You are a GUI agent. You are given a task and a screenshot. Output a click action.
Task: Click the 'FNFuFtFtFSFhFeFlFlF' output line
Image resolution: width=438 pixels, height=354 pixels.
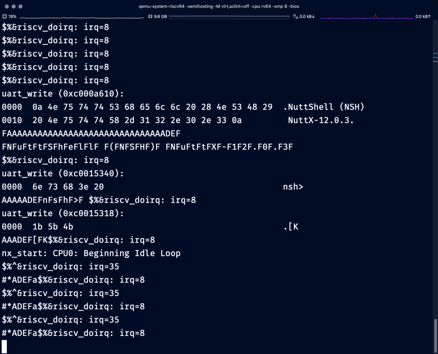click(x=147, y=147)
